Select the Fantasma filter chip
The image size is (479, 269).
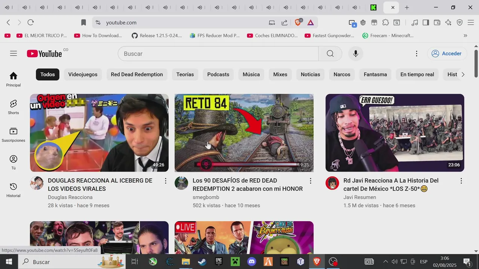[x=375, y=74]
